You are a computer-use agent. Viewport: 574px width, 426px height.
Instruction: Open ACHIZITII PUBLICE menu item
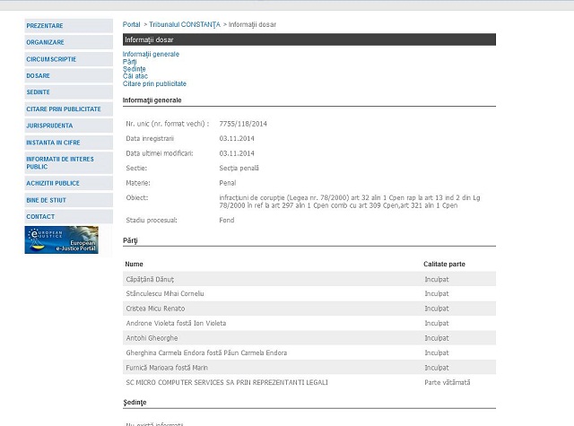(53, 182)
